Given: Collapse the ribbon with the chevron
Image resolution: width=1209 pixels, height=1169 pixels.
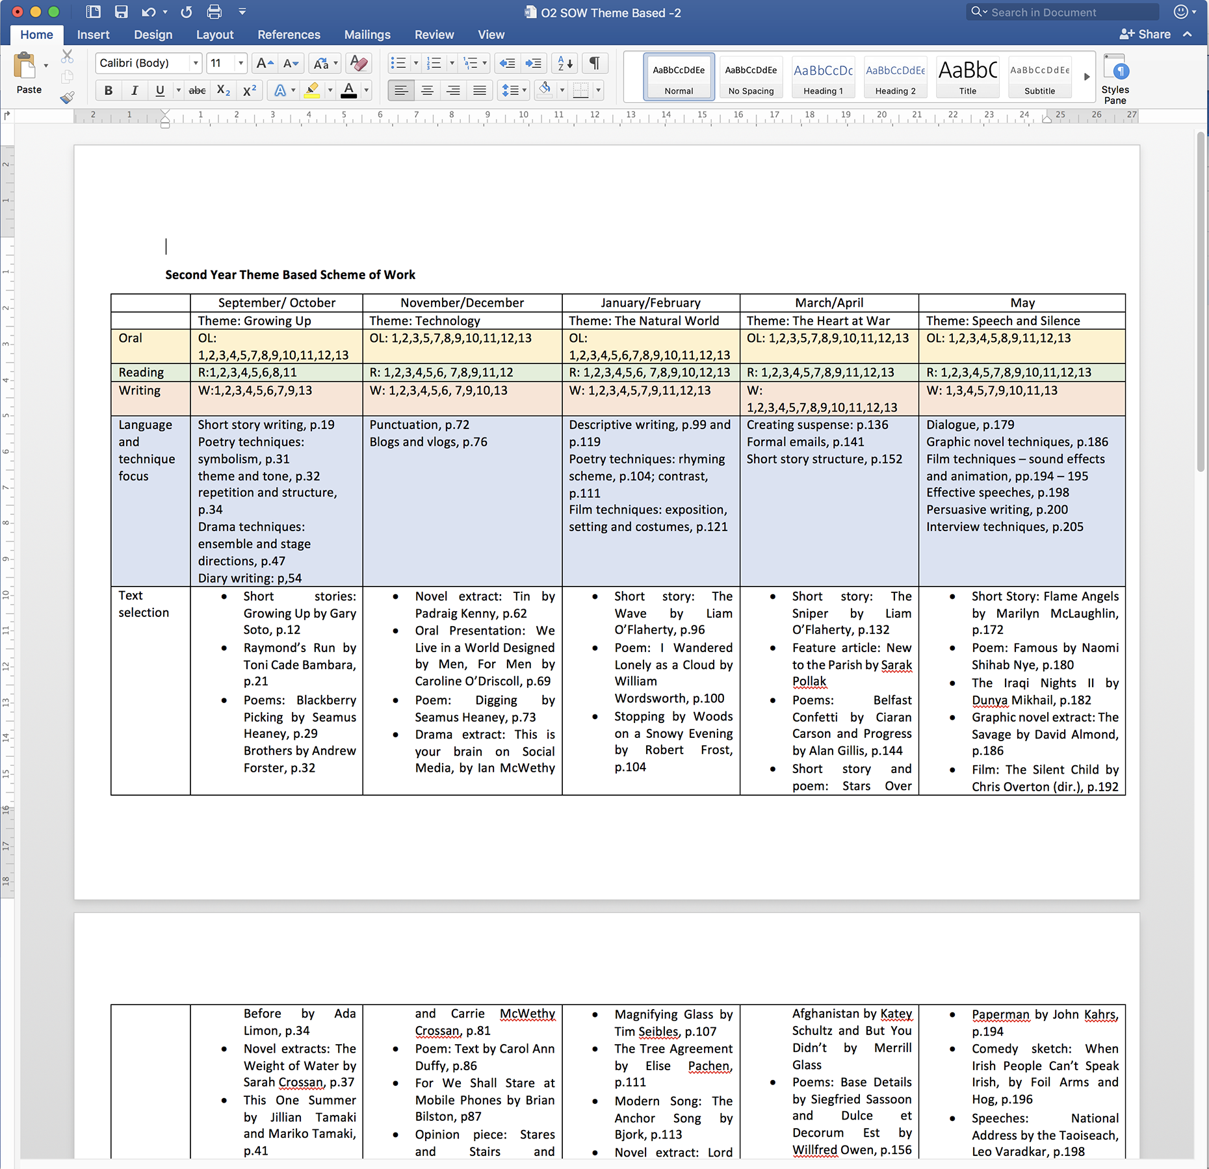Looking at the screenshot, I should (1188, 34).
